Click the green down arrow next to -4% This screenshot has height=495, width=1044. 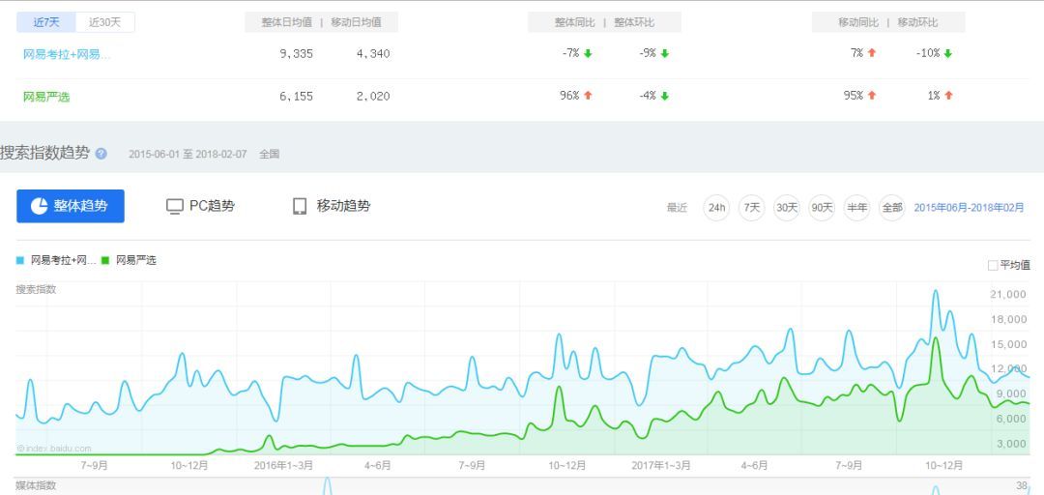[664, 96]
